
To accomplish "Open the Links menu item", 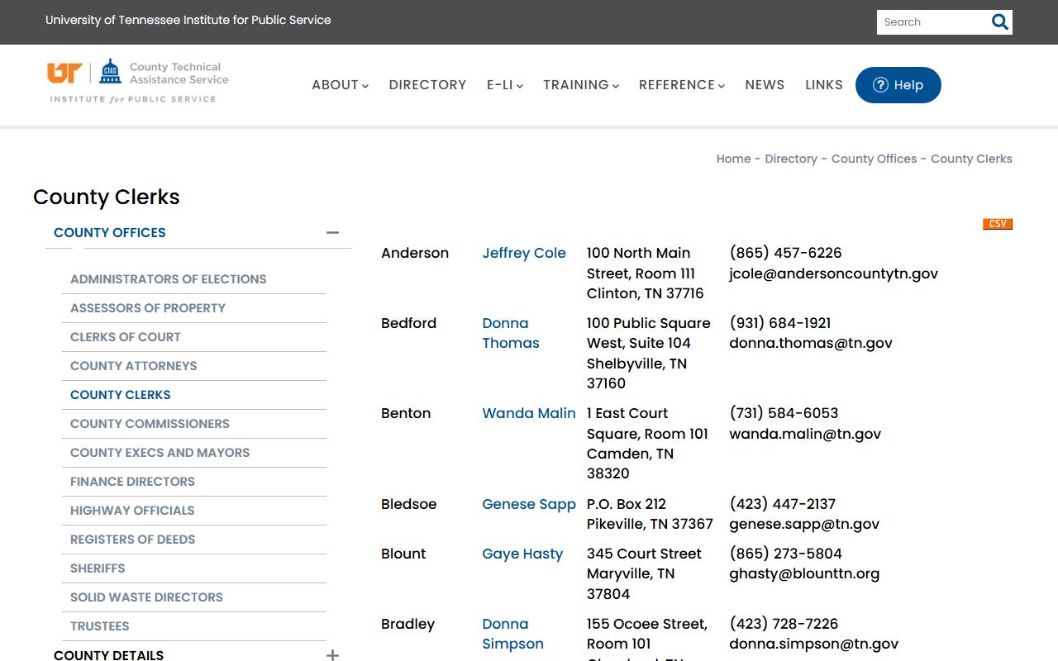I will click(x=824, y=85).
